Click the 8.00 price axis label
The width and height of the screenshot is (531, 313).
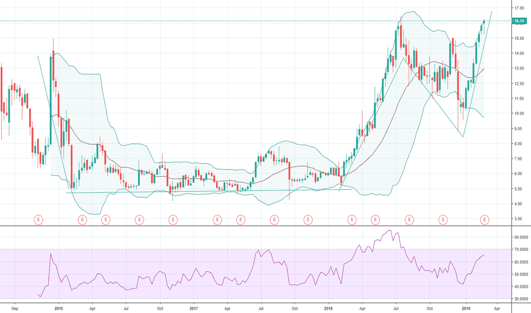(520, 144)
